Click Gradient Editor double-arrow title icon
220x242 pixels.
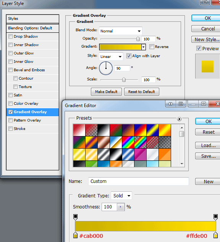pos(170,104)
